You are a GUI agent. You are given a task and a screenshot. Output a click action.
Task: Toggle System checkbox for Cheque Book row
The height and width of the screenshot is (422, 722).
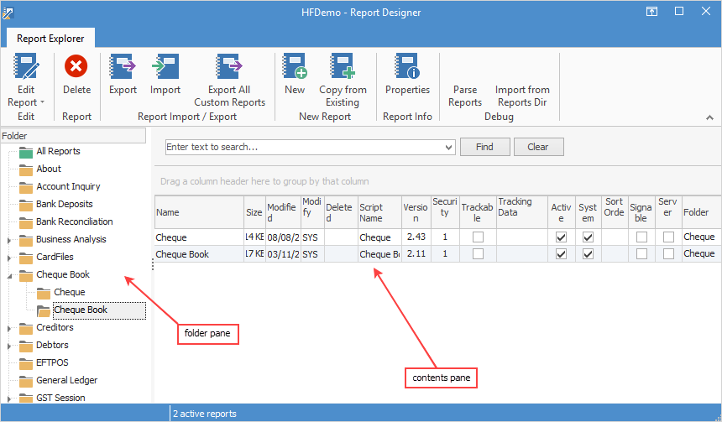point(588,254)
